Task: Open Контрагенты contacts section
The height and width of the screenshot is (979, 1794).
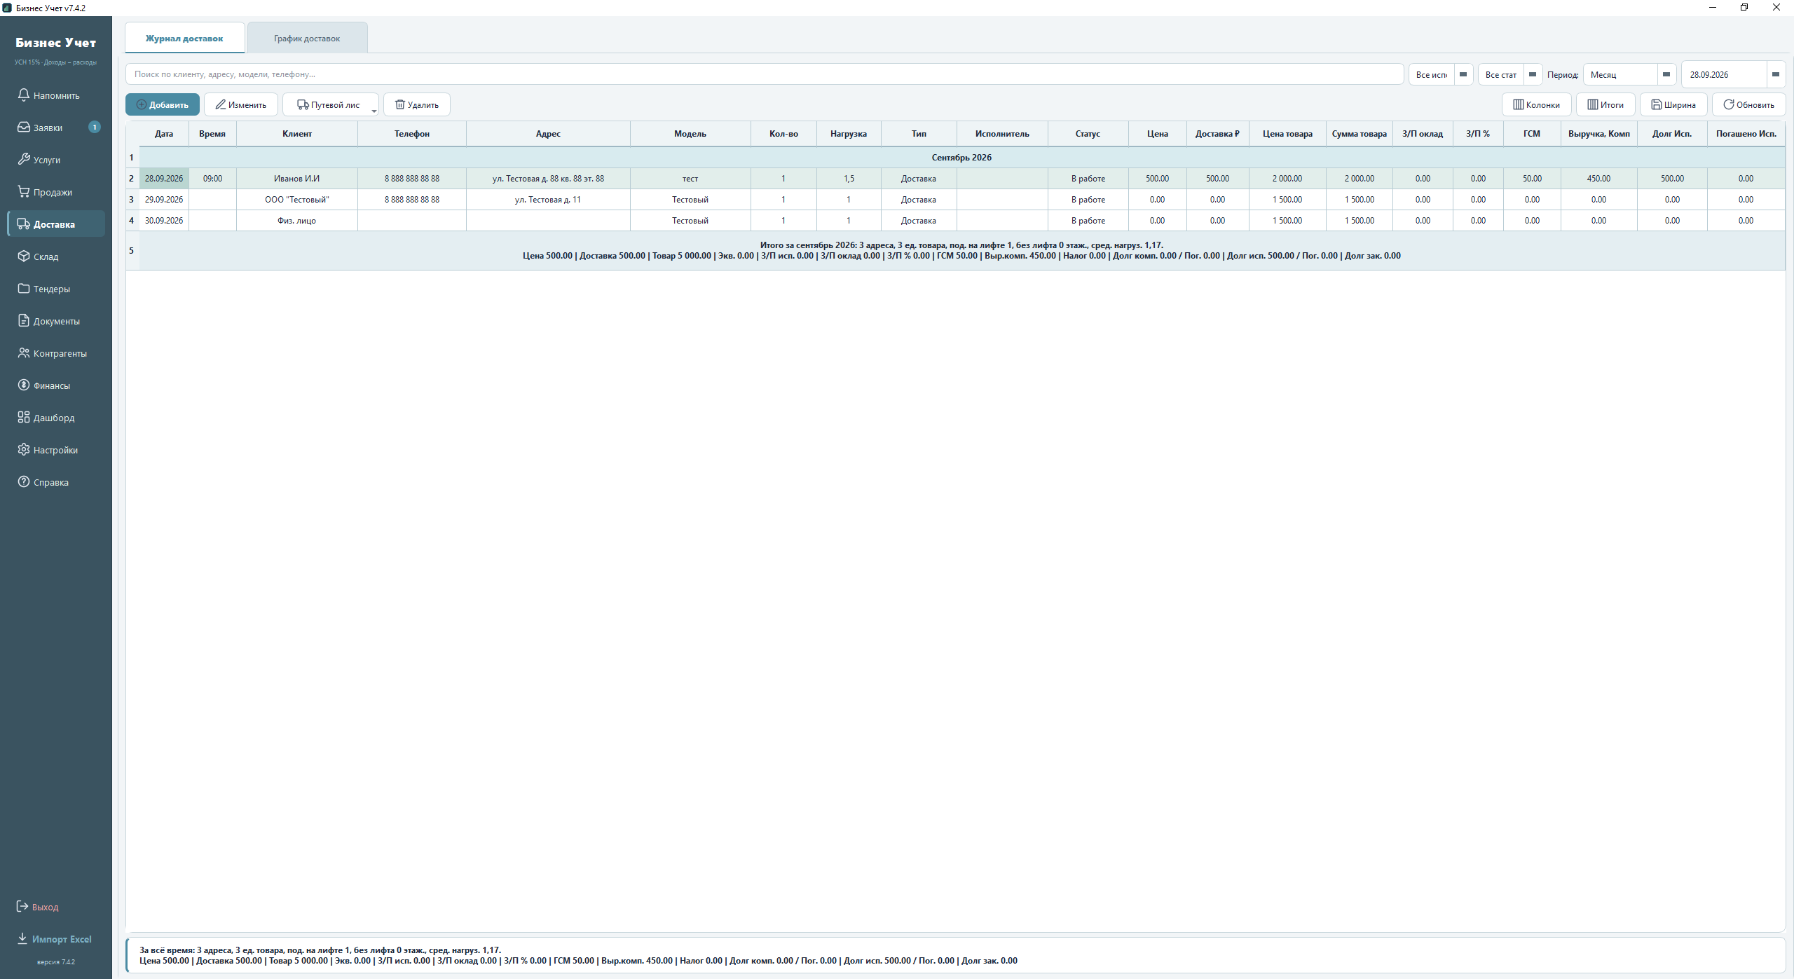Action: pyautogui.click(x=56, y=353)
